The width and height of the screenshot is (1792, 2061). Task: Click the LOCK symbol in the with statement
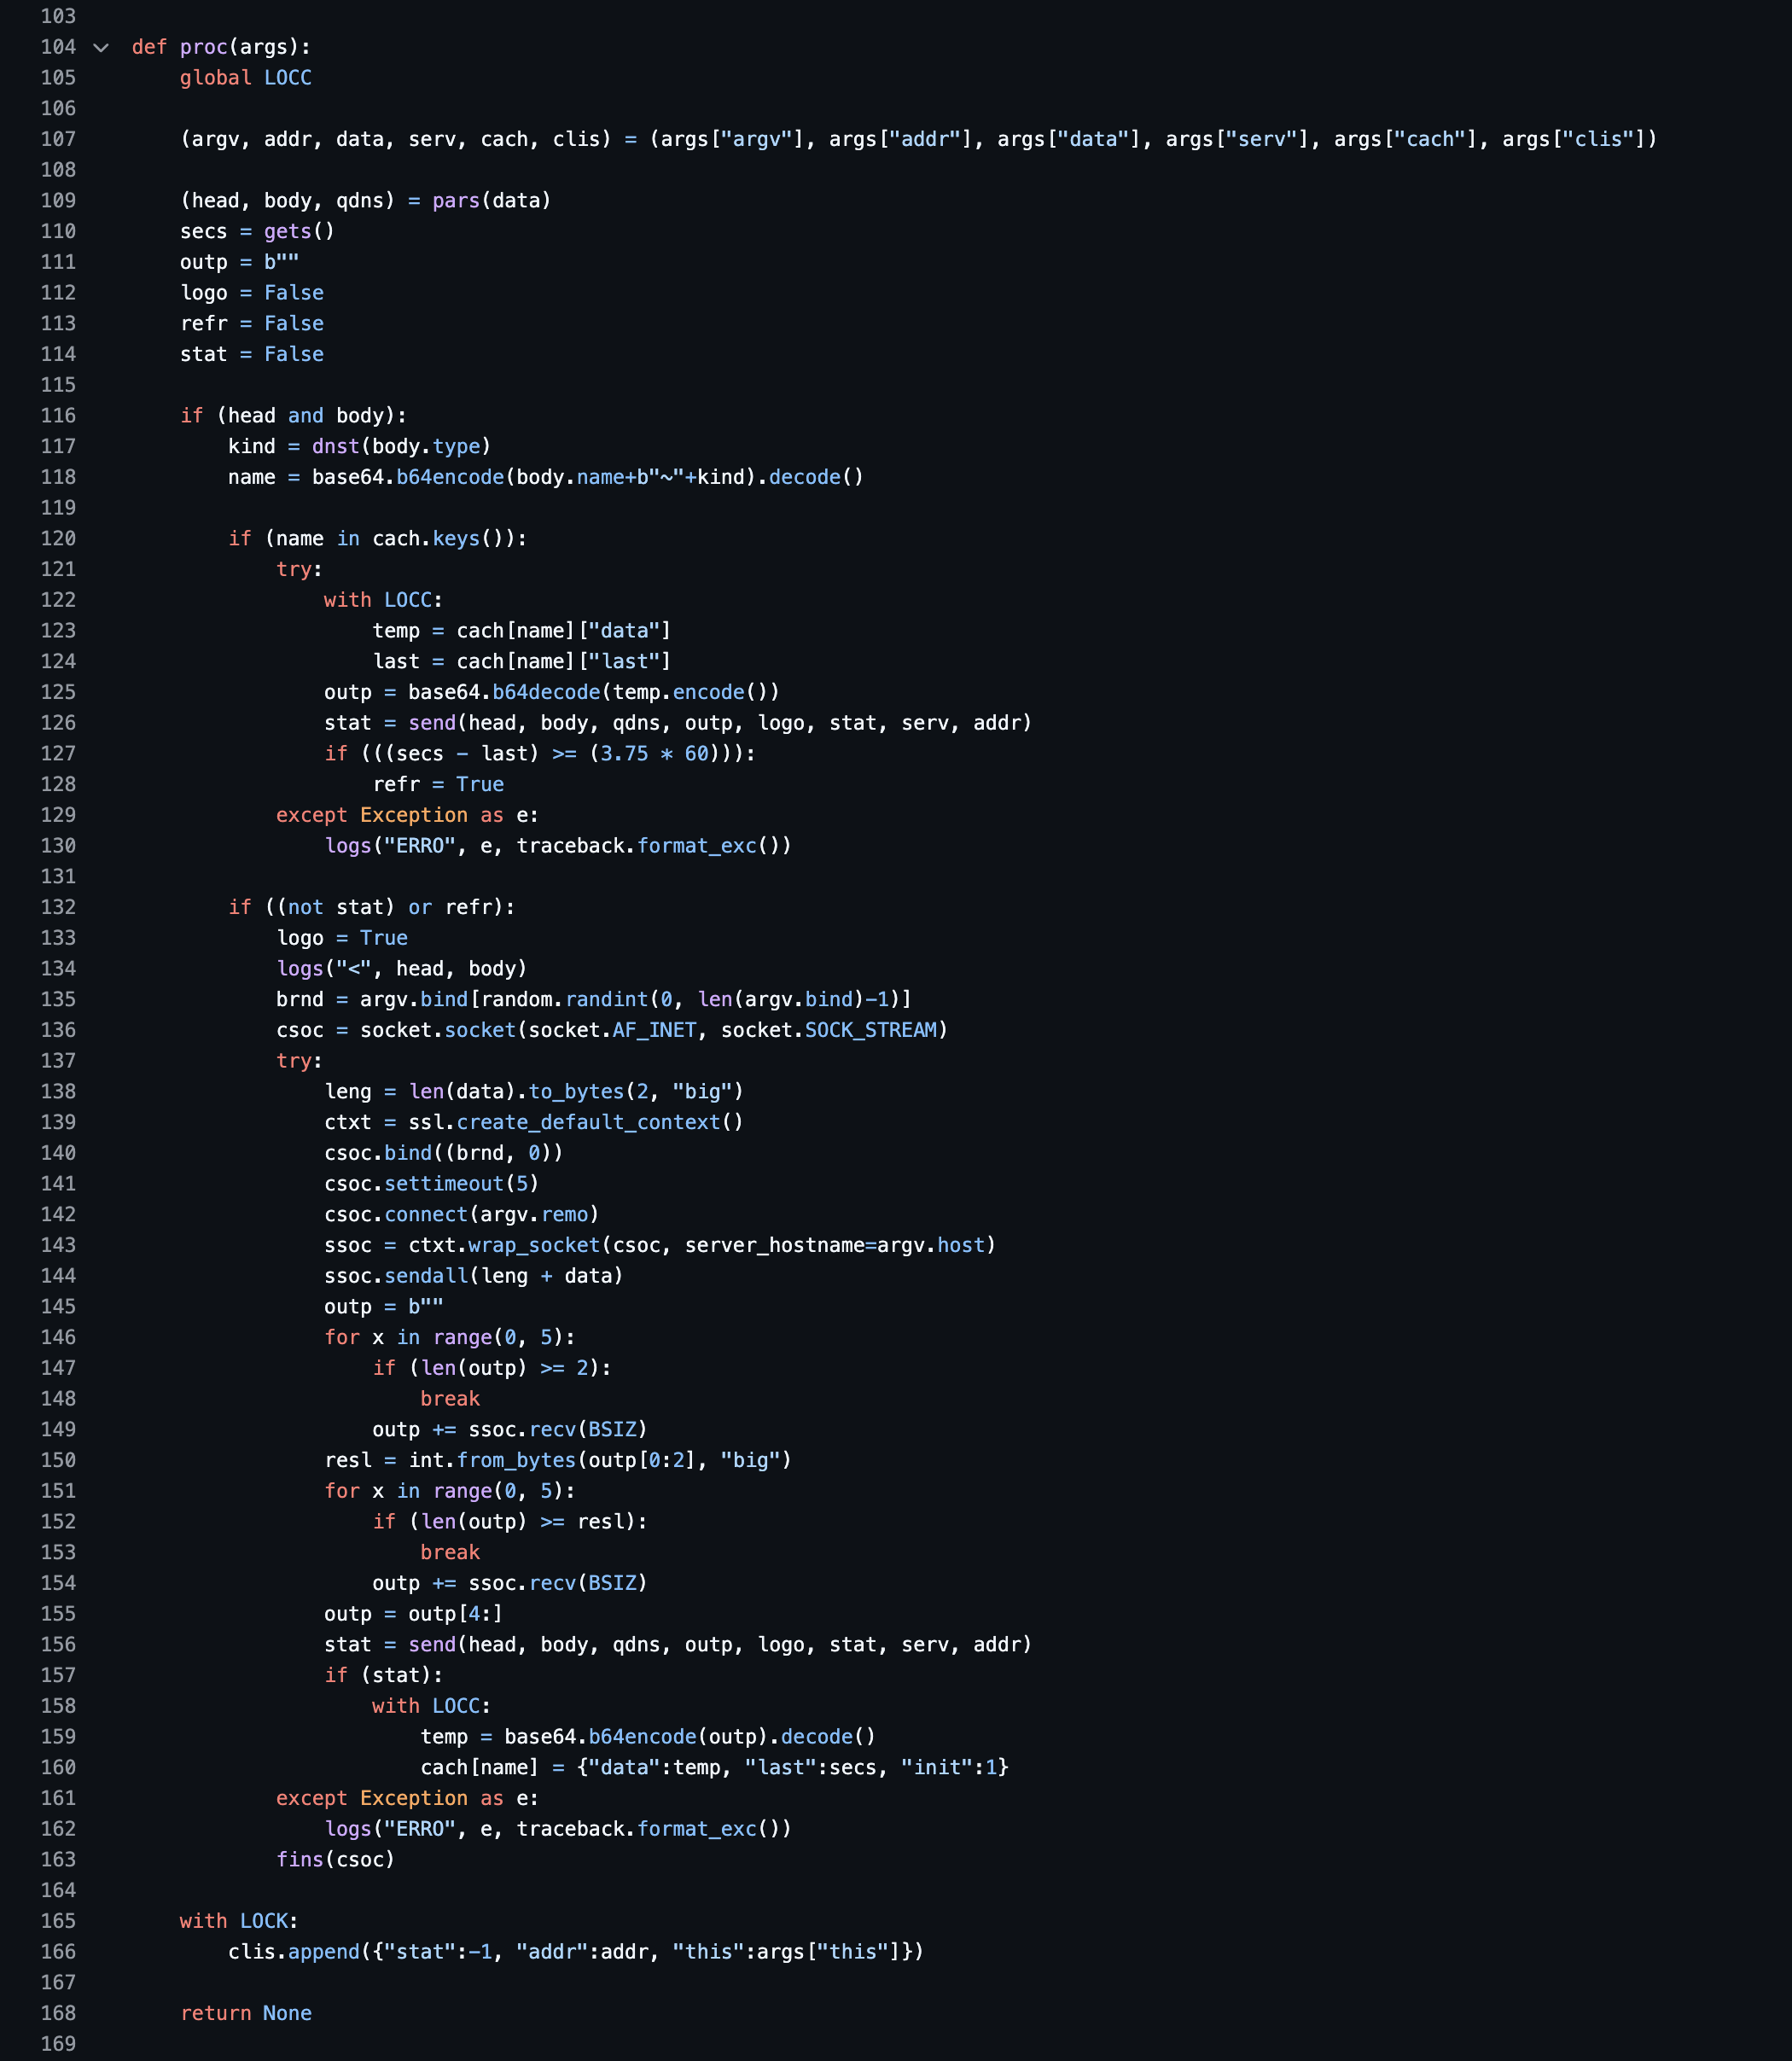point(264,1921)
